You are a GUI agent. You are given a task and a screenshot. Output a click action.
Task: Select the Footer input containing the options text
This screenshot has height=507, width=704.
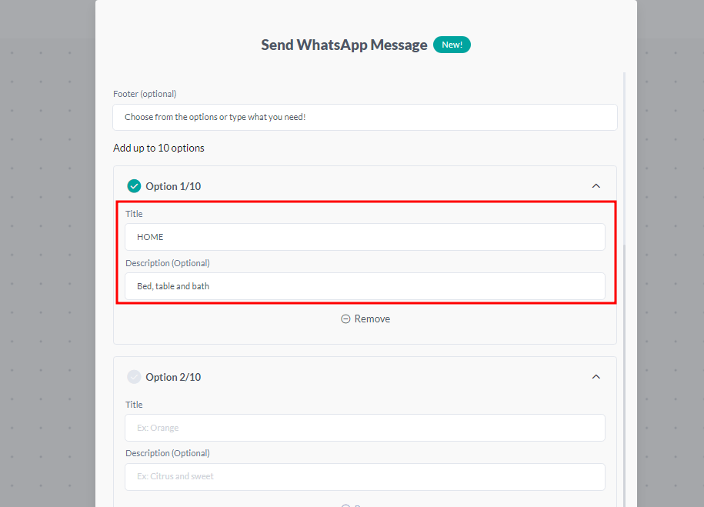(x=365, y=117)
